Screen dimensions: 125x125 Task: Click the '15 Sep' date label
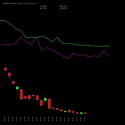[21, 119]
